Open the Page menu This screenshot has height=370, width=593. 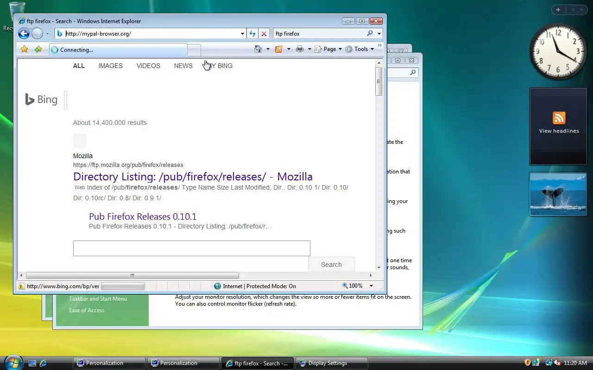tap(328, 49)
